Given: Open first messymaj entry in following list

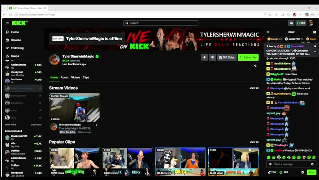Looking at the screenshot, I should [x=23, y=73].
